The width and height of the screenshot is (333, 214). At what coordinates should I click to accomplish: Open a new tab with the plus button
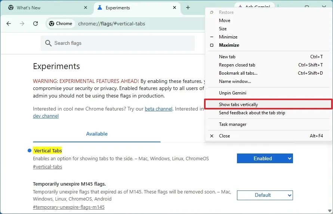tap(188, 7)
